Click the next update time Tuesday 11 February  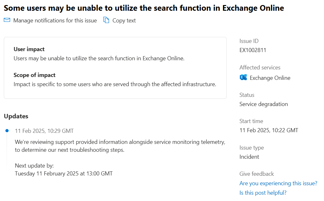click(64, 174)
